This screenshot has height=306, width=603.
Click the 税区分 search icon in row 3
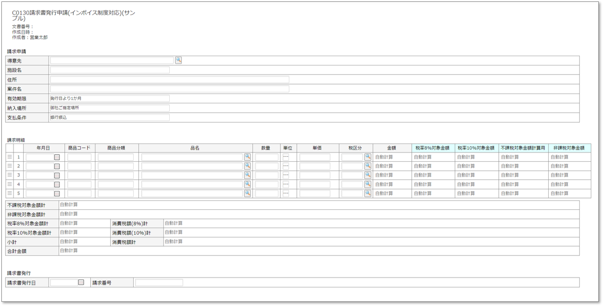click(x=368, y=175)
